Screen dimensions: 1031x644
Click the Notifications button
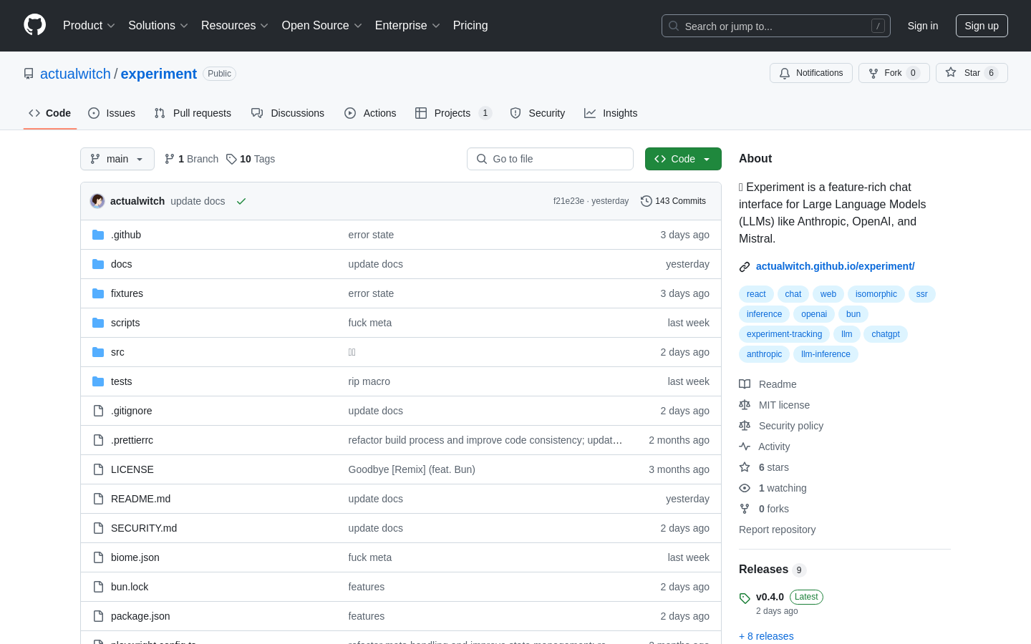811,73
